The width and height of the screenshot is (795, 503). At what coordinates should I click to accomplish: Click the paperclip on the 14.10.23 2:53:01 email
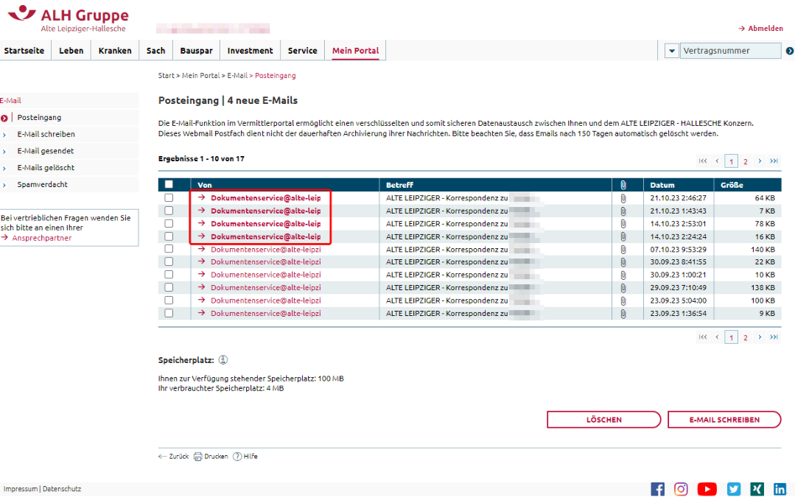coord(623,224)
